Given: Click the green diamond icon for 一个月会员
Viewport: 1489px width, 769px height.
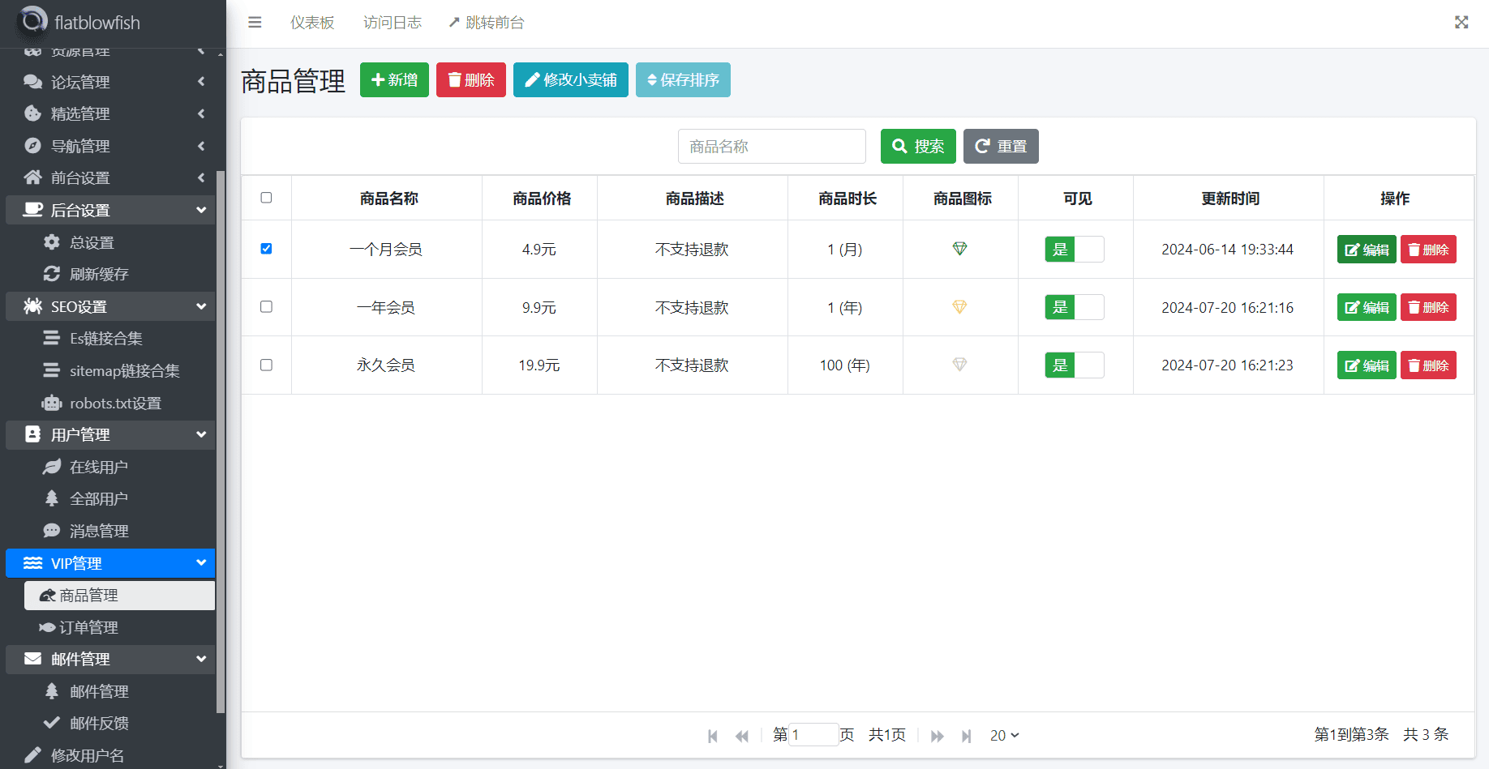Looking at the screenshot, I should (x=959, y=249).
